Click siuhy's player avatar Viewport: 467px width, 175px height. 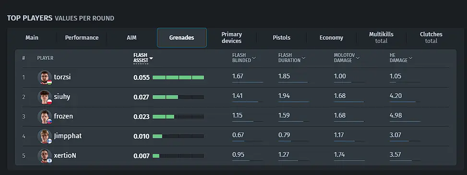tap(45, 97)
